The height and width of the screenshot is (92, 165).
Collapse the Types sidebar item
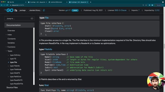pos(6,51)
